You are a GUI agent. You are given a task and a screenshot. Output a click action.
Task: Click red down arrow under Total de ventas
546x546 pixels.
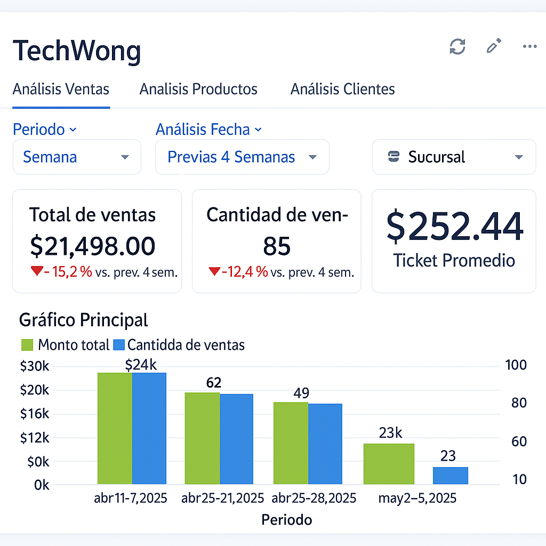click(x=37, y=270)
